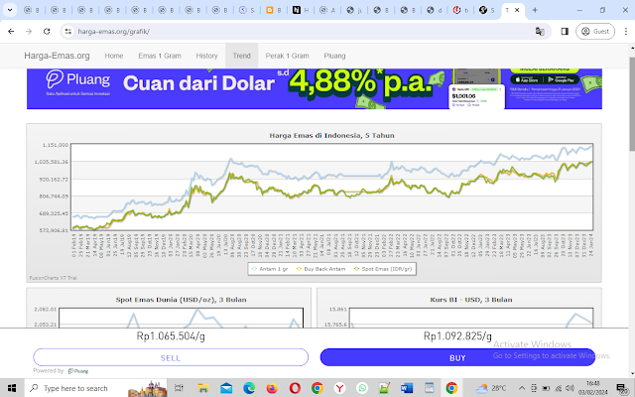The height and width of the screenshot is (397, 635).
Task: Open the active Chrome window in taskbar
Action: [451, 388]
